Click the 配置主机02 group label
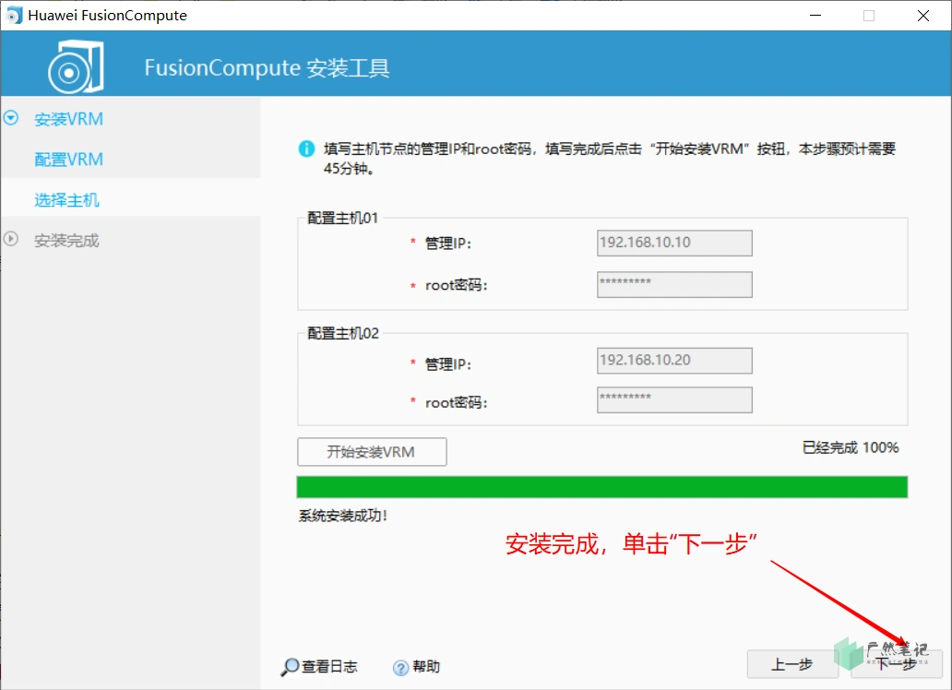The height and width of the screenshot is (690, 952). point(343,333)
